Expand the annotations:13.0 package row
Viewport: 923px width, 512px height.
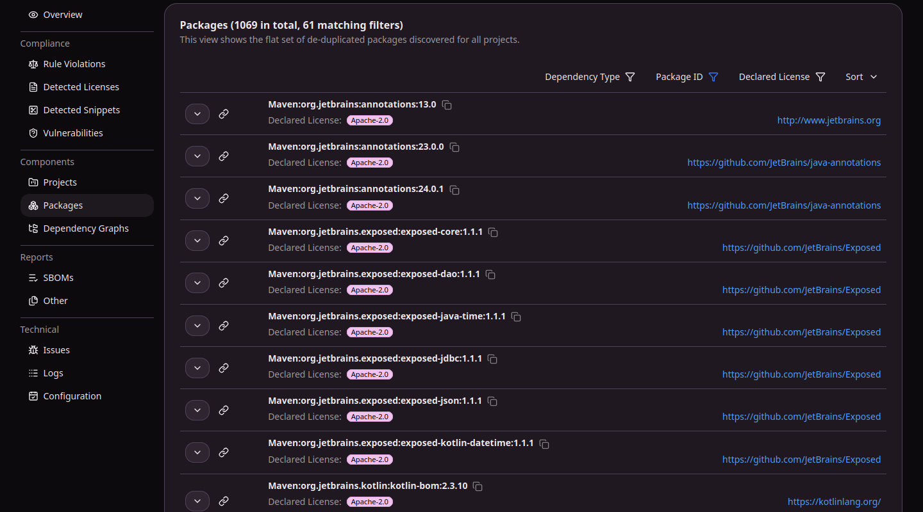(197, 114)
